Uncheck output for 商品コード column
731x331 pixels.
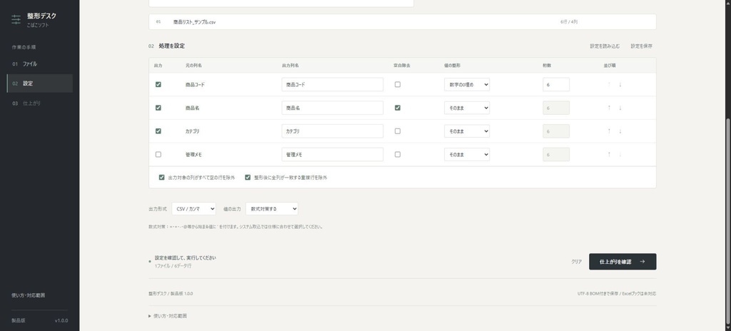[x=158, y=84]
